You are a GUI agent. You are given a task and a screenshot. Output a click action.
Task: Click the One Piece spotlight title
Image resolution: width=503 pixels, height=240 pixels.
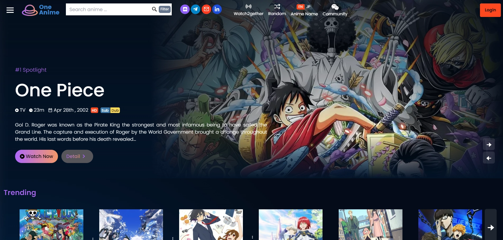[60, 90]
